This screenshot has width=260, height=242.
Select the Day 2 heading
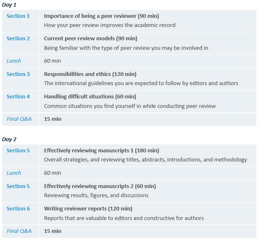[9, 139]
